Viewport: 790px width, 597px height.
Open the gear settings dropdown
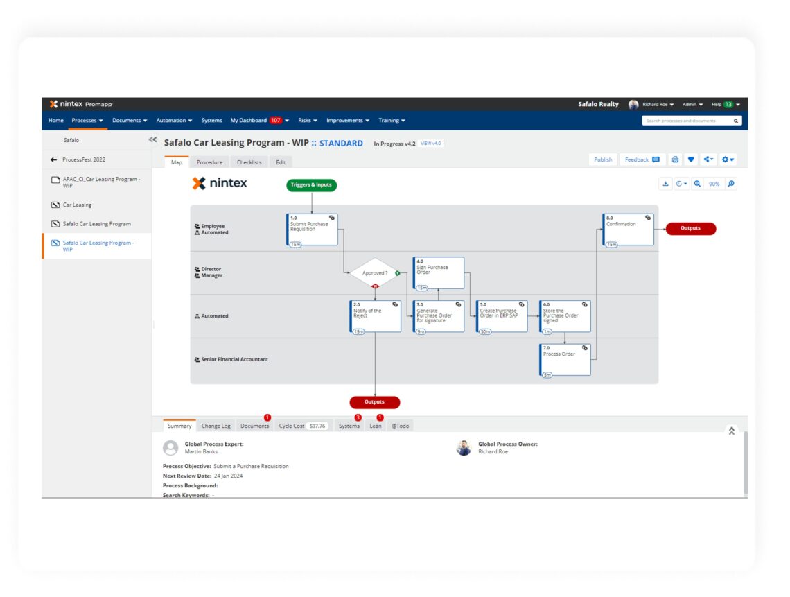[727, 159]
